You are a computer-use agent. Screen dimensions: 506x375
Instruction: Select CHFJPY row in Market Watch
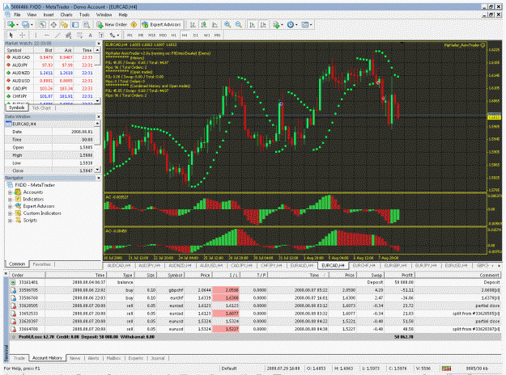click(49, 96)
